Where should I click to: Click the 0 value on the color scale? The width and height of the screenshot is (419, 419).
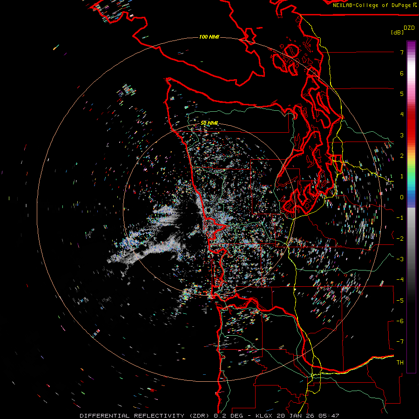[x=402, y=197]
